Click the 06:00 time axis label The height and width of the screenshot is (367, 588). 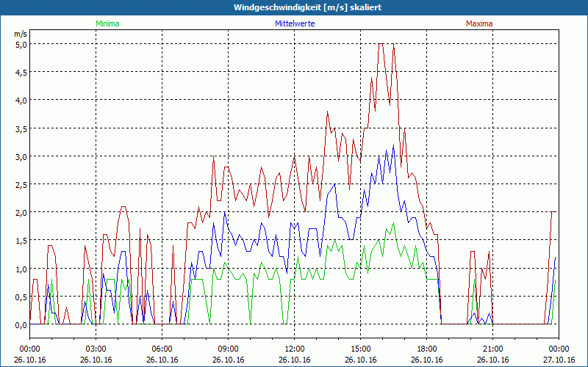(x=162, y=349)
